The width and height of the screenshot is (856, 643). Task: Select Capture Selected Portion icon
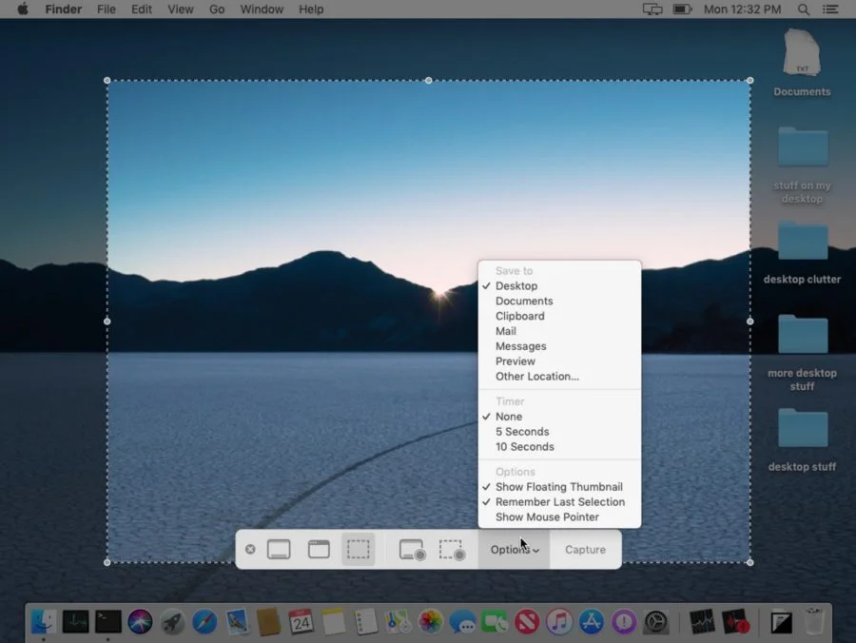359,549
